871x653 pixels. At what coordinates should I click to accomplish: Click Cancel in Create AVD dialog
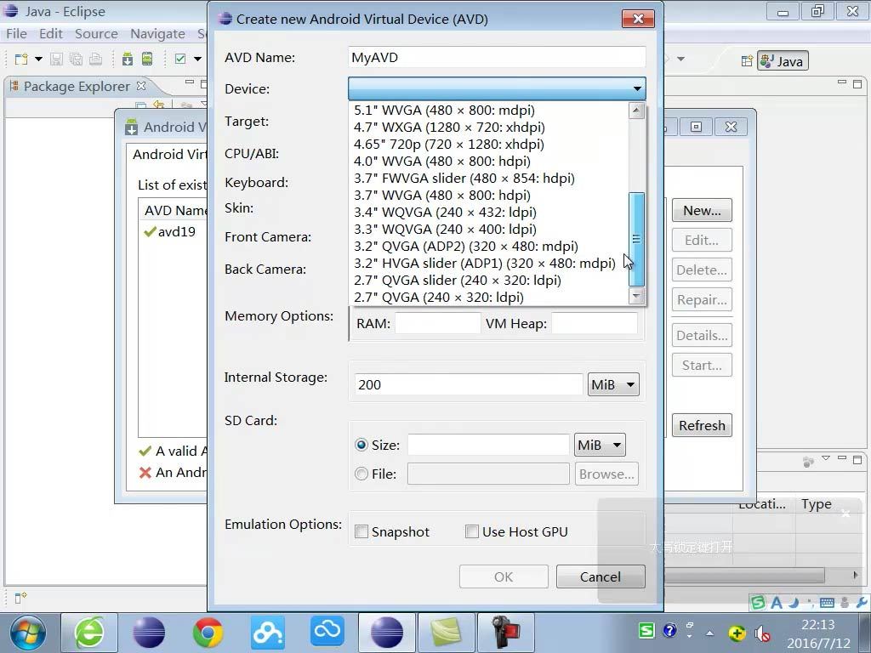601,577
